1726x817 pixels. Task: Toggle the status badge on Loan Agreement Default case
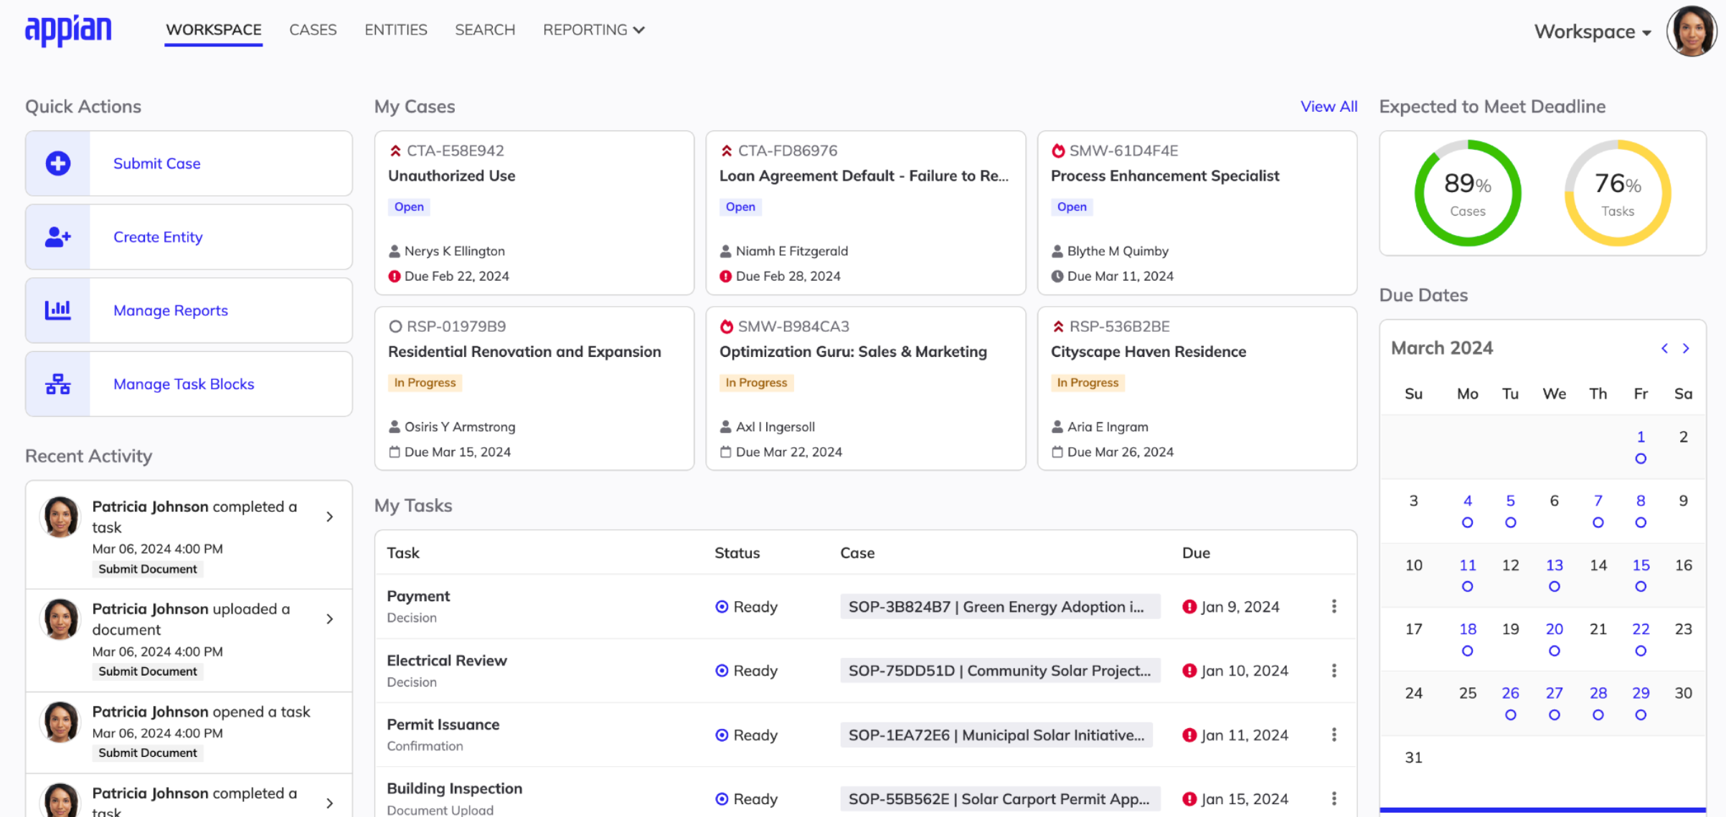(740, 206)
